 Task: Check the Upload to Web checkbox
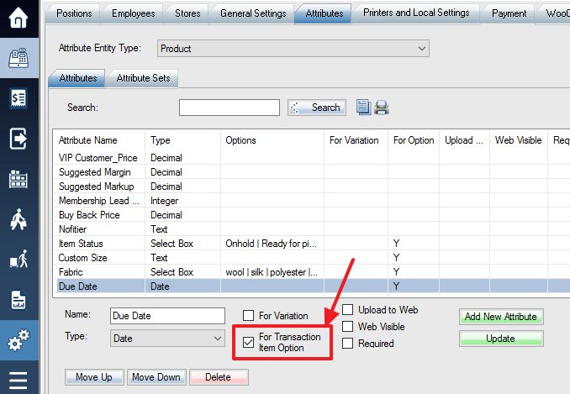click(x=347, y=309)
